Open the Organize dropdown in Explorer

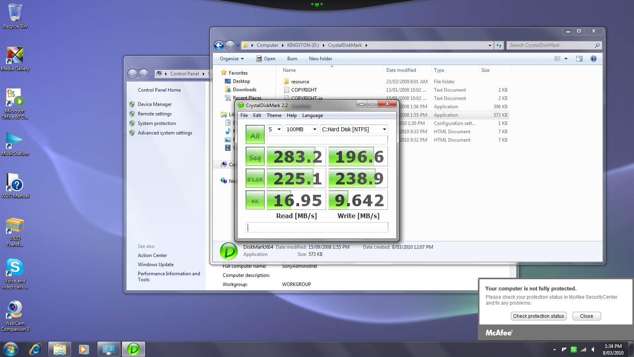point(232,59)
